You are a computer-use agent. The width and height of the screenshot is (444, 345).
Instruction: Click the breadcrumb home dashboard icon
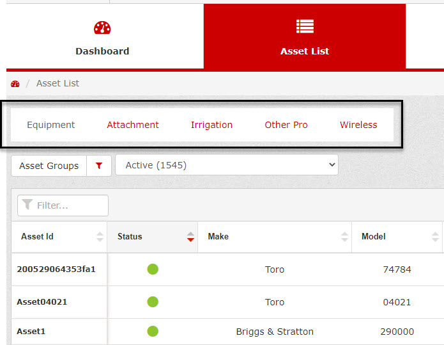point(15,84)
